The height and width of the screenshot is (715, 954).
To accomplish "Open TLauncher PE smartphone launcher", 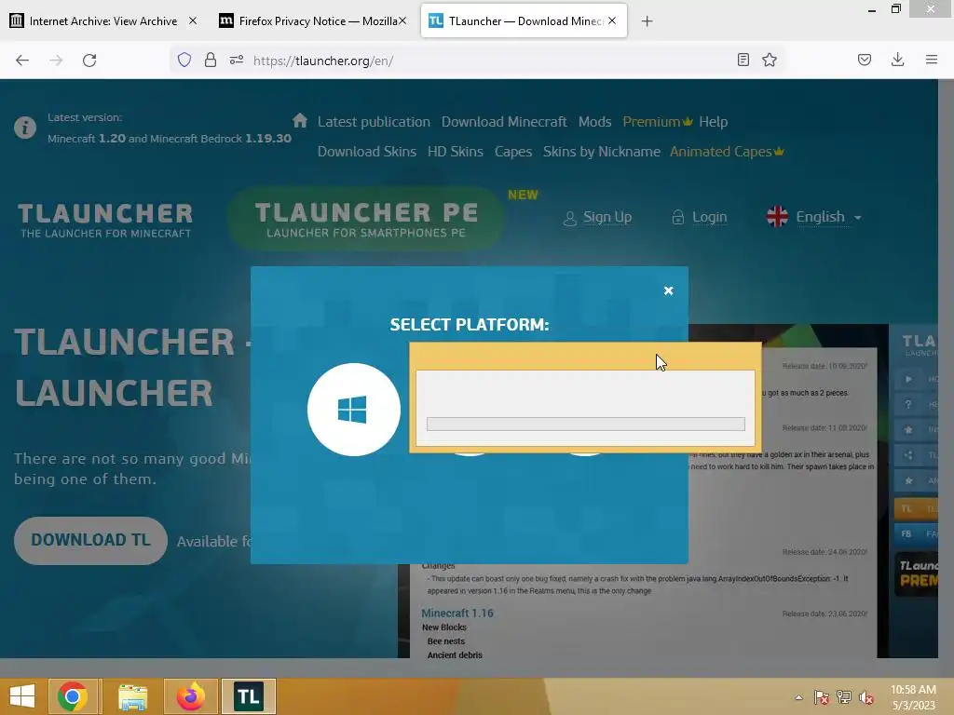I will [365, 219].
